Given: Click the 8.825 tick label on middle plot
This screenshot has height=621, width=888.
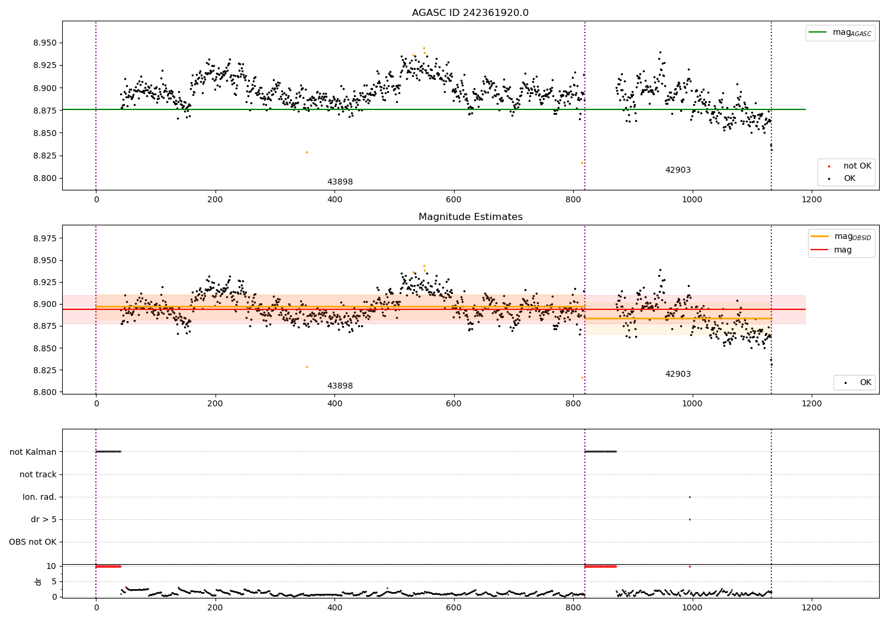Looking at the screenshot, I should [x=45, y=370].
